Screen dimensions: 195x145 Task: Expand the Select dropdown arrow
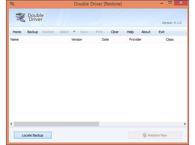pyautogui.click(x=74, y=32)
